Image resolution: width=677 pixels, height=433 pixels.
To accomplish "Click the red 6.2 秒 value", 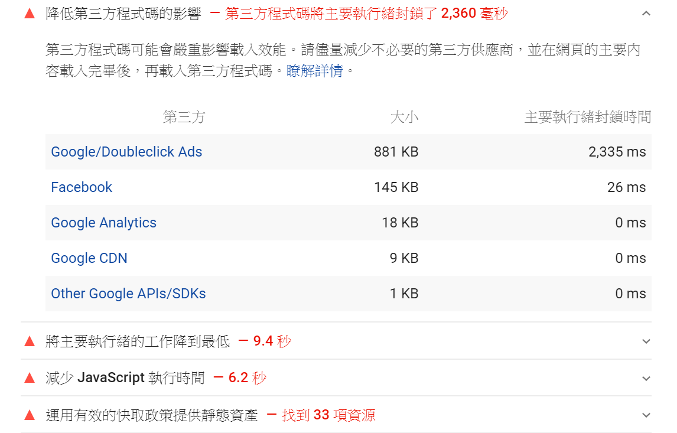I will tap(248, 378).
